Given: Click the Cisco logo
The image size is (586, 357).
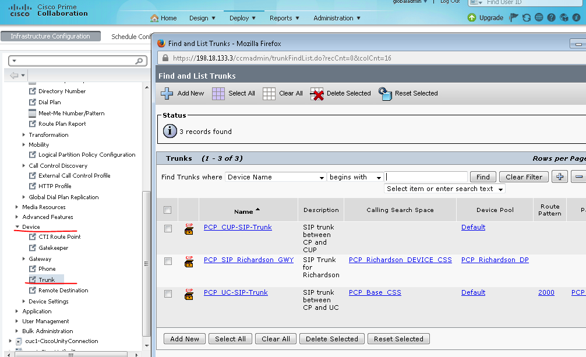Looking at the screenshot, I should [x=20, y=10].
